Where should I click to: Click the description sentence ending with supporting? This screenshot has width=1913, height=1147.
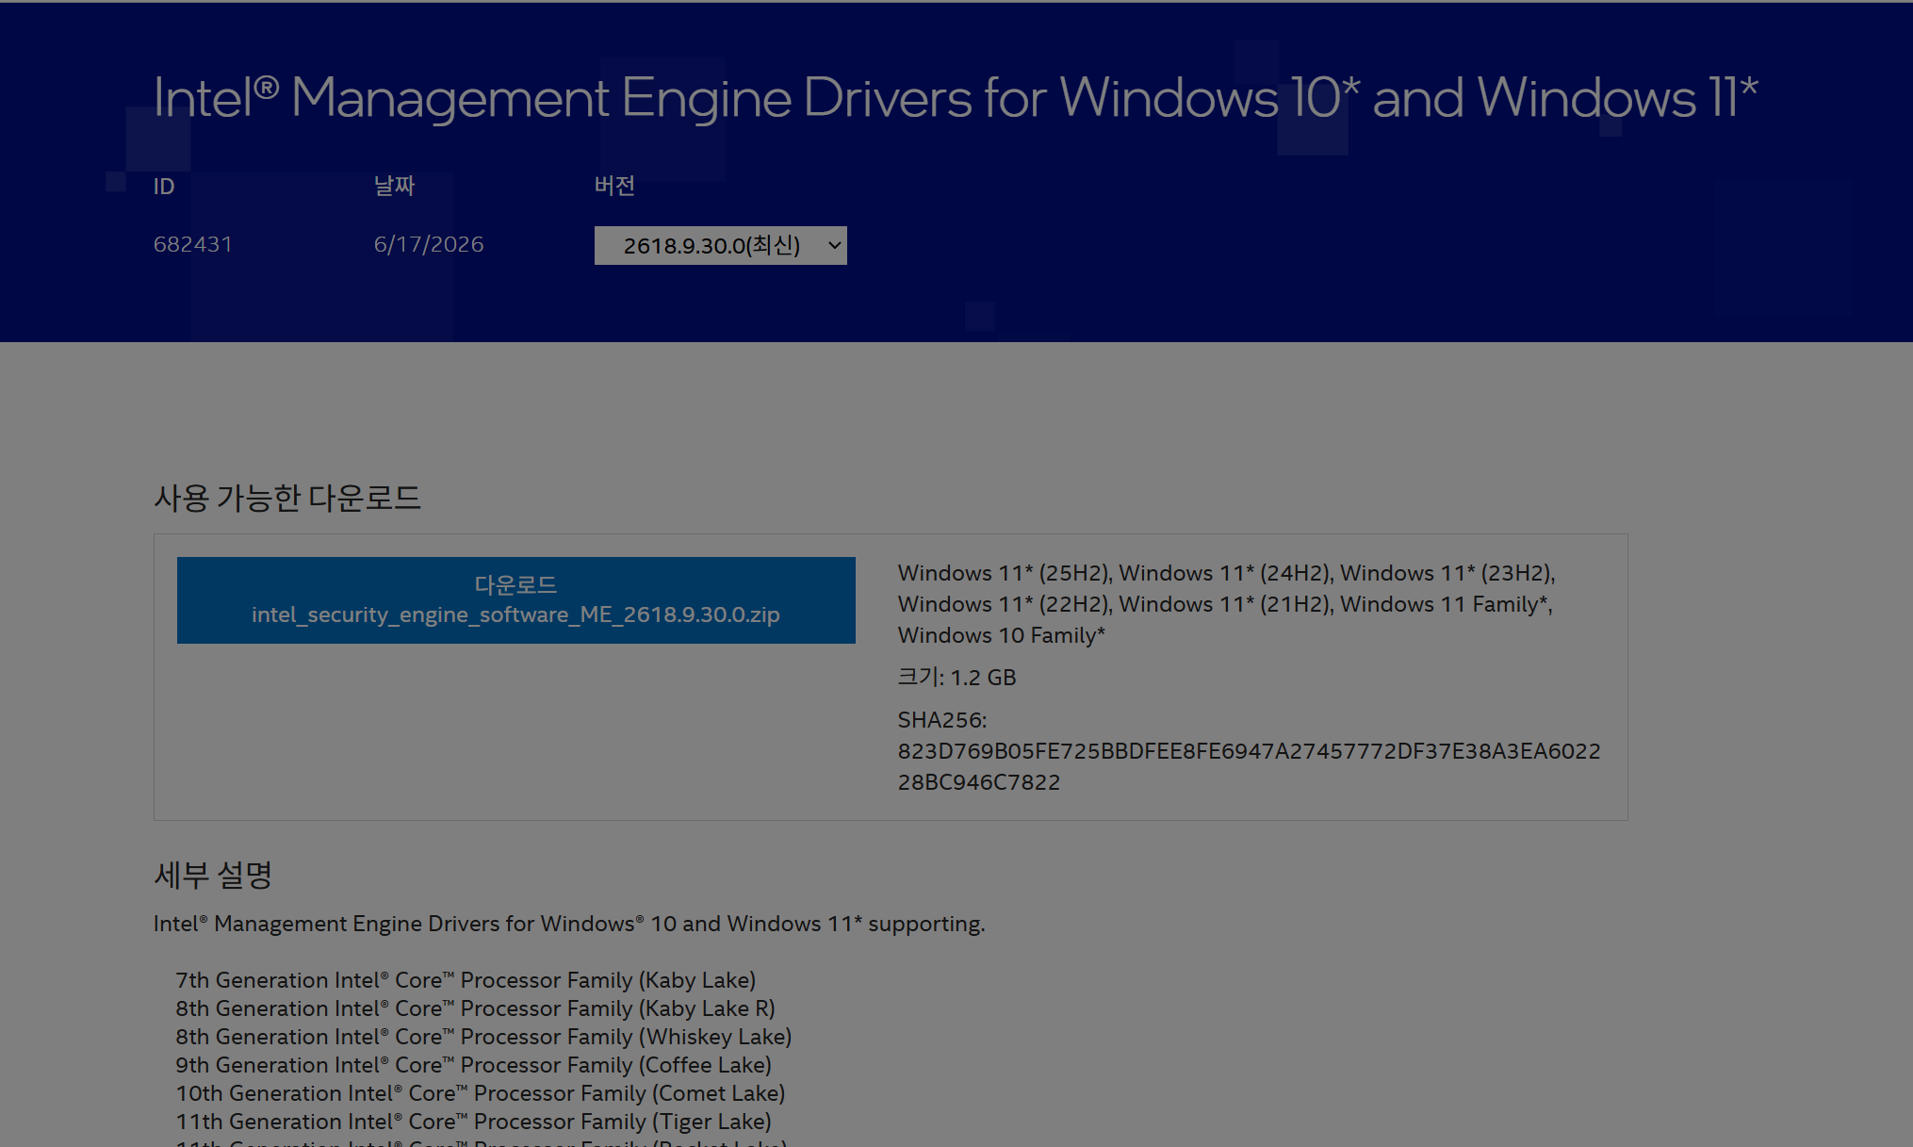pyautogui.click(x=569, y=924)
